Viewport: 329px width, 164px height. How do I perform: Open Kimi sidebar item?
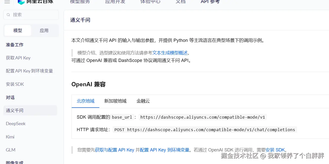(10, 137)
